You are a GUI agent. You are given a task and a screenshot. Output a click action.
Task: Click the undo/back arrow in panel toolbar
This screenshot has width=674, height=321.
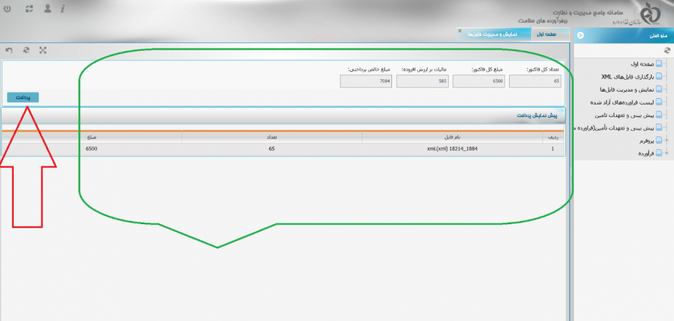tap(9, 50)
